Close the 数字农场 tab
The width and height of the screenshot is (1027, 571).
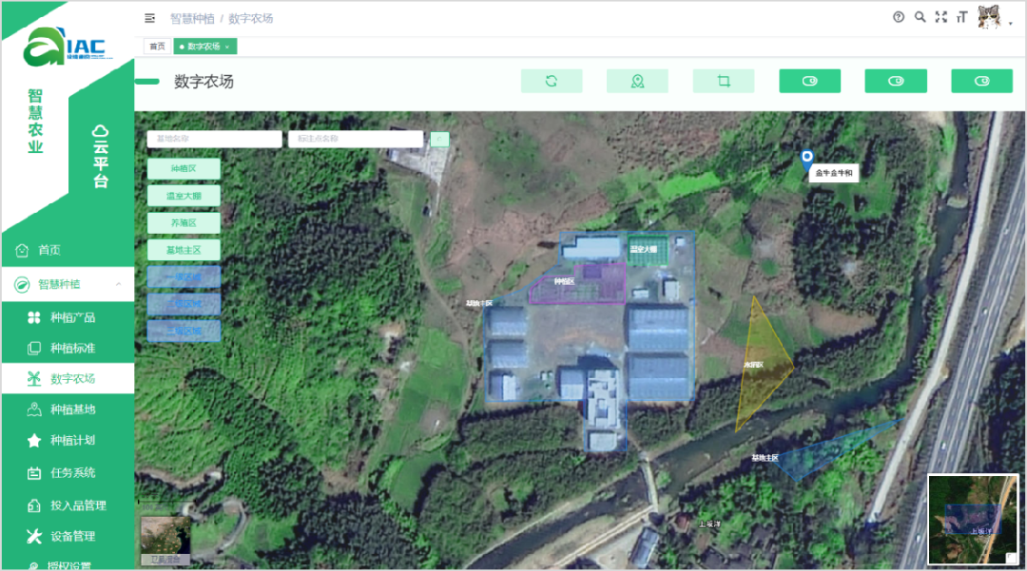(x=227, y=47)
